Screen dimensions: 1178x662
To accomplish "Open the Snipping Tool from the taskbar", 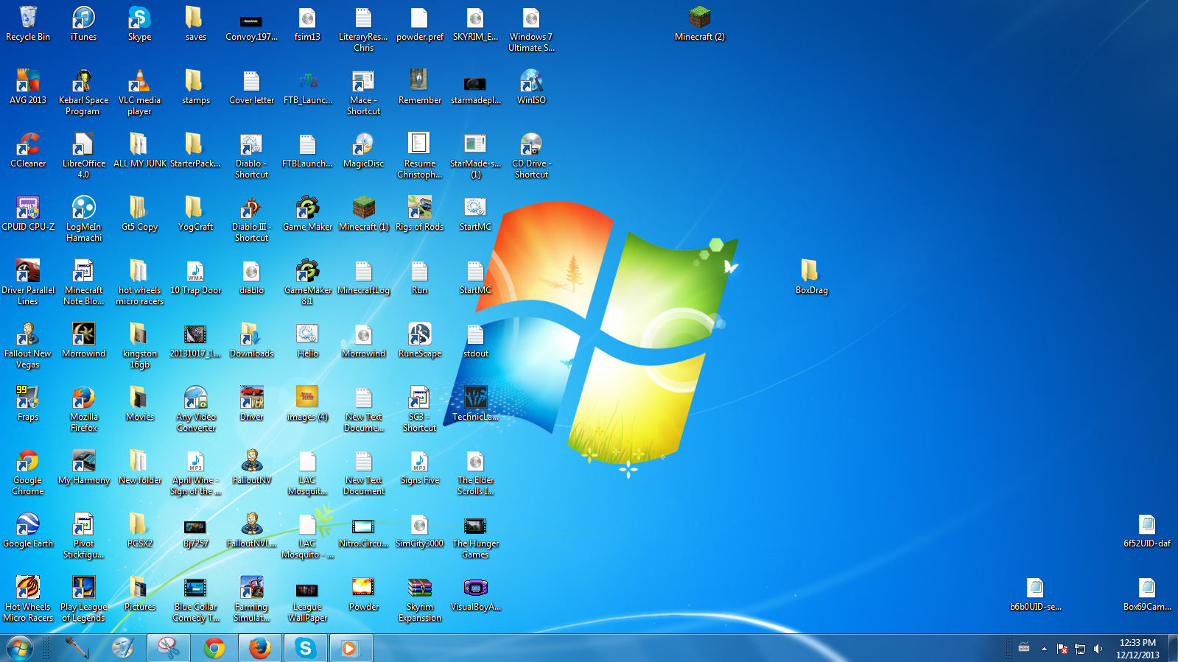I will point(169,648).
